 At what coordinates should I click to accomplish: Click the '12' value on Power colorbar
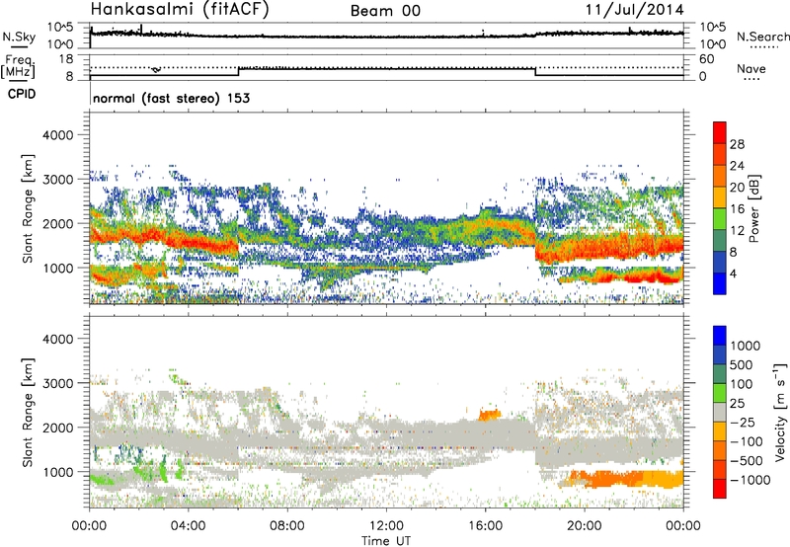point(737,231)
